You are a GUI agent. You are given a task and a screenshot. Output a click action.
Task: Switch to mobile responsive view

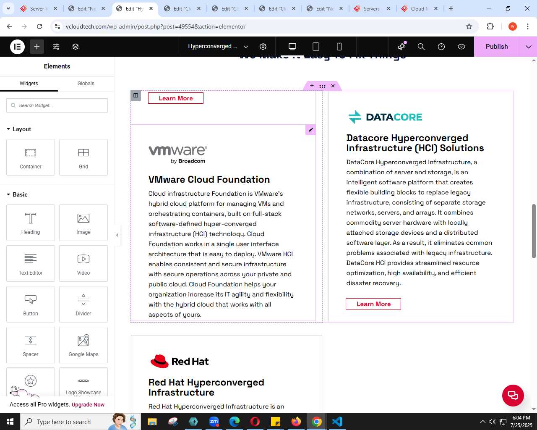[x=339, y=47]
